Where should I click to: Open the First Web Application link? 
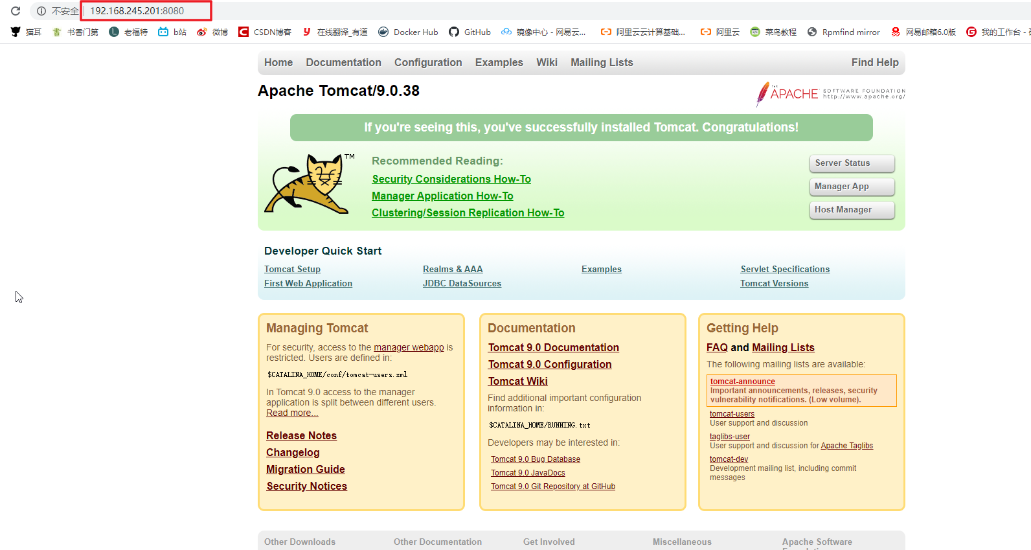(308, 283)
